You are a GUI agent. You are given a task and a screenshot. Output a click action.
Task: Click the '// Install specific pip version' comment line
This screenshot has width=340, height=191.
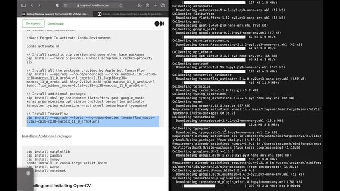coord(86,54)
